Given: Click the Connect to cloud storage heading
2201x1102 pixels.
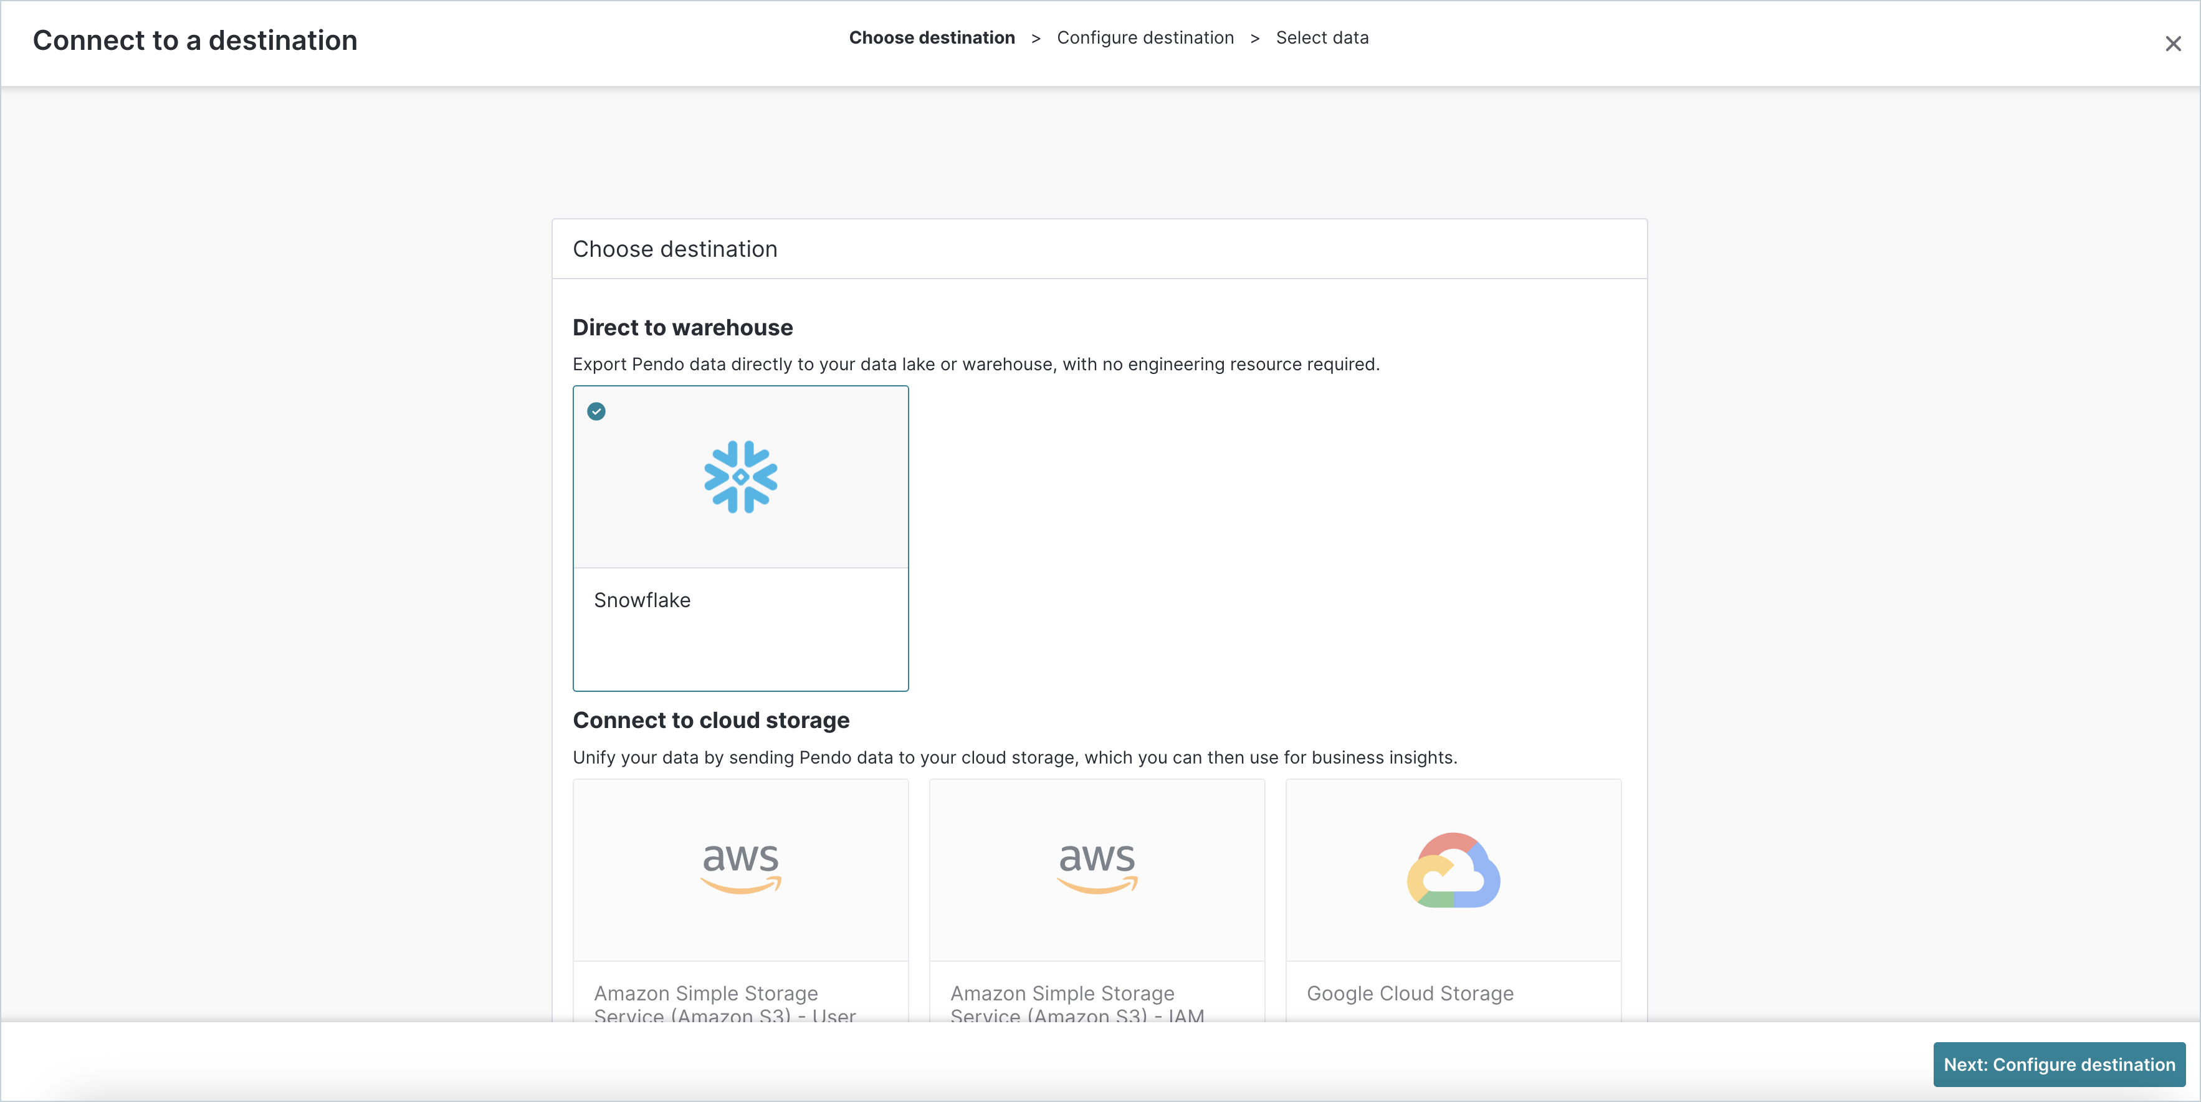Looking at the screenshot, I should [x=711, y=721].
